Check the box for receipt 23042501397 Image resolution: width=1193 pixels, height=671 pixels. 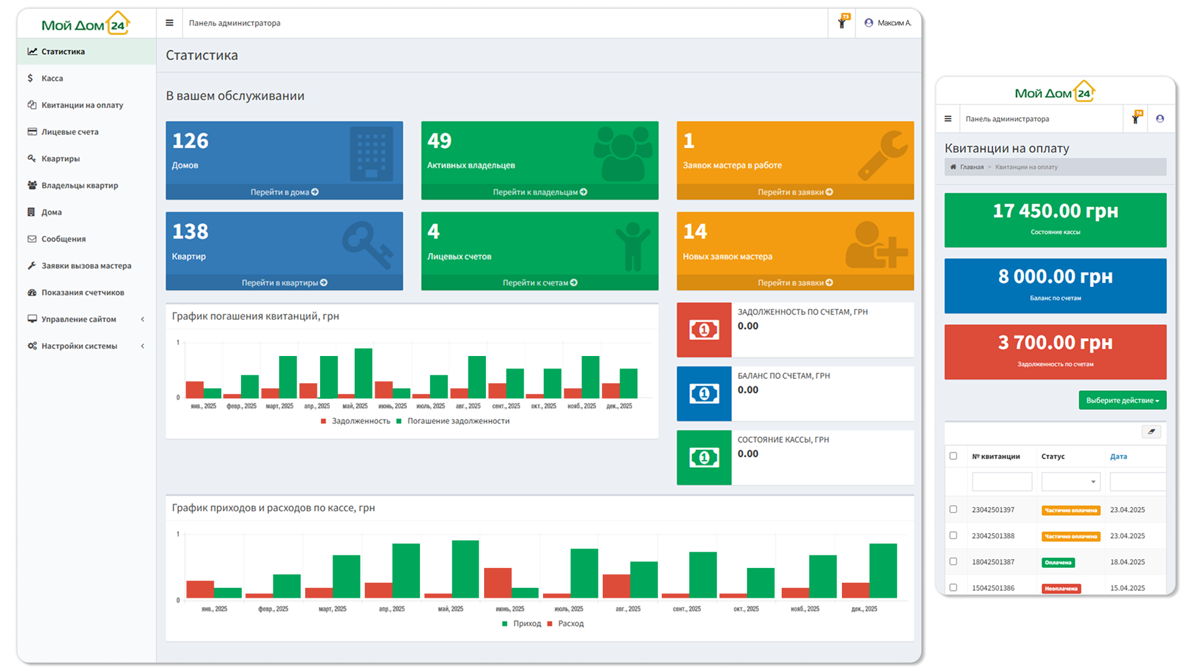coord(953,509)
